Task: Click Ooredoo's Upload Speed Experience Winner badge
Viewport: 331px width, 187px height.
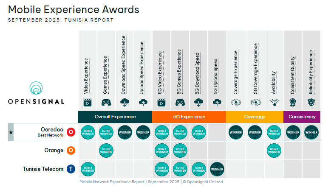Action: tap(143, 132)
